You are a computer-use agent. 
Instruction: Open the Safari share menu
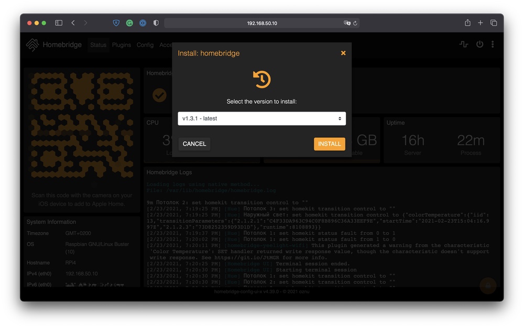467,23
